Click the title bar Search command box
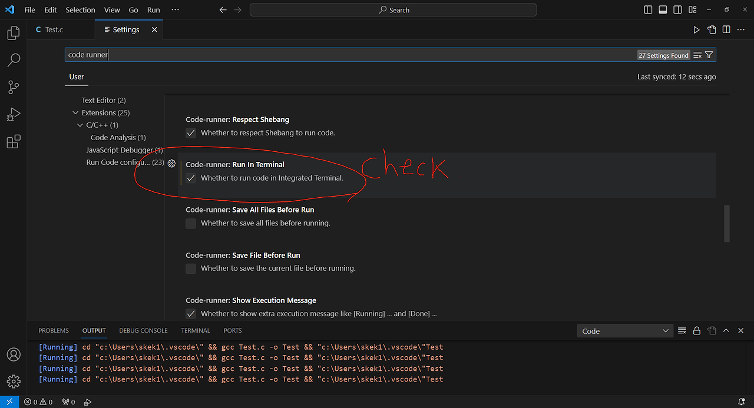This screenshot has width=754, height=408. [393, 10]
